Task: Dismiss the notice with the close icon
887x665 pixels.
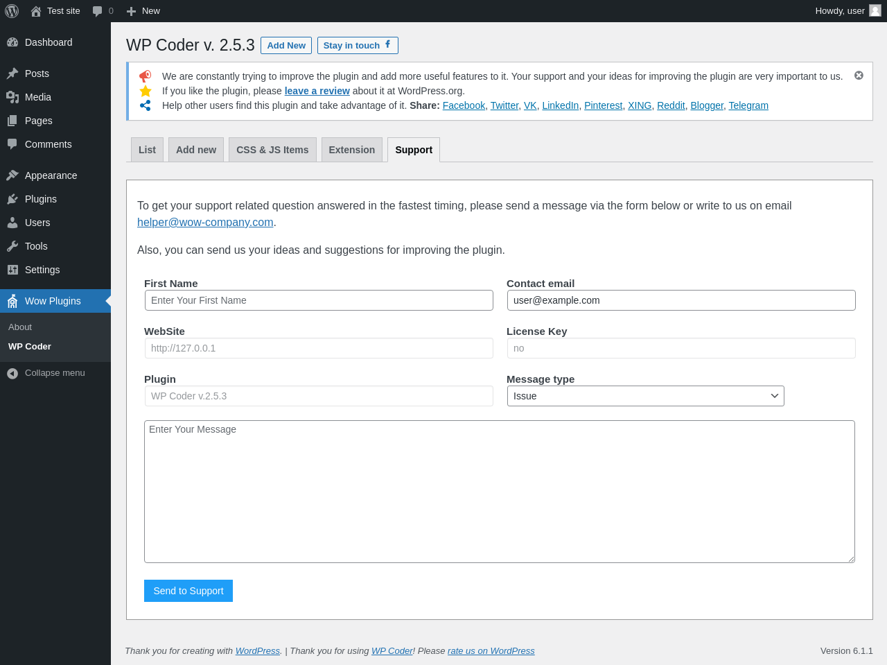Action: click(x=859, y=76)
